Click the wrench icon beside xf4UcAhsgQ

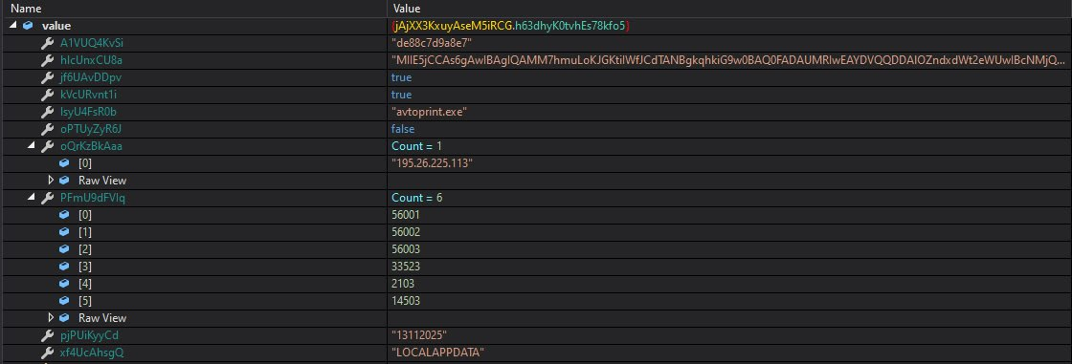(47, 352)
